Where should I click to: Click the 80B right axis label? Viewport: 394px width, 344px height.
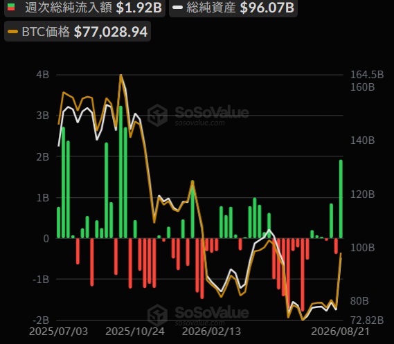pyautogui.click(x=359, y=301)
